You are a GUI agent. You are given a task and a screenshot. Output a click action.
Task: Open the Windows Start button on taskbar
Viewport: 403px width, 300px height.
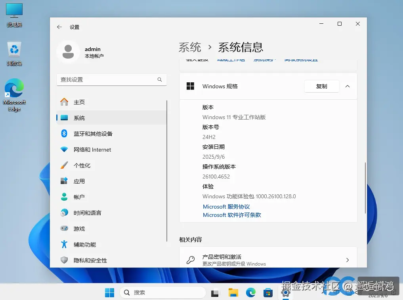coord(109,292)
